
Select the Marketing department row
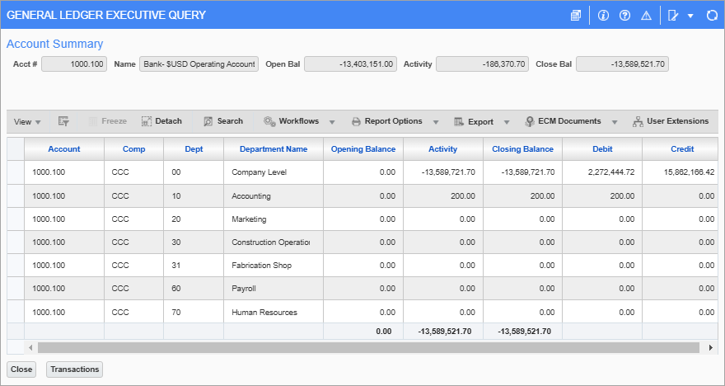click(x=362, y=219)
